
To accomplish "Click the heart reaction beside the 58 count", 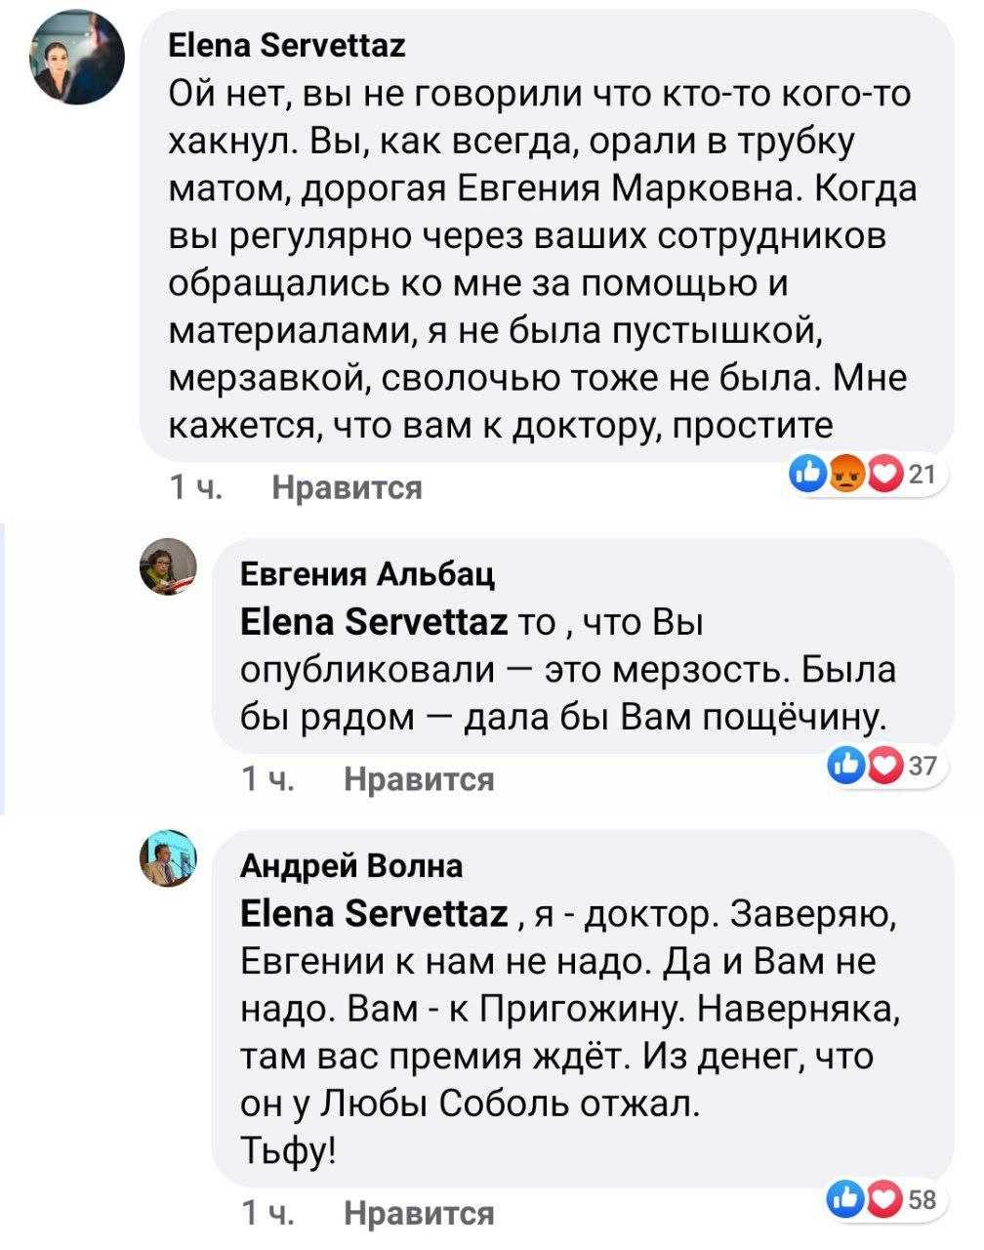I will coord(883,1200).
